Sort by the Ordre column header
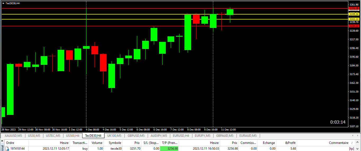Image resolution: width=361 pixels, height=151 pixels. [16, 143]
